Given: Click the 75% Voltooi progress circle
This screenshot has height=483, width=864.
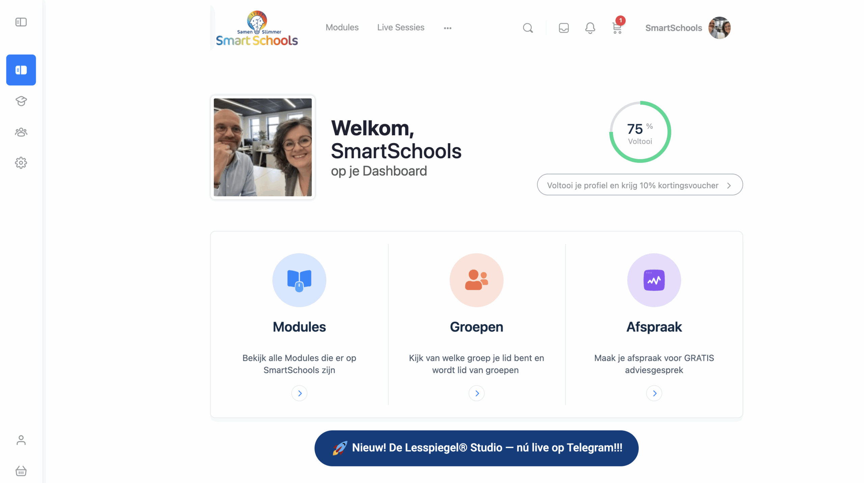Looking at the screenshot, I should click(x=640, y=132).
